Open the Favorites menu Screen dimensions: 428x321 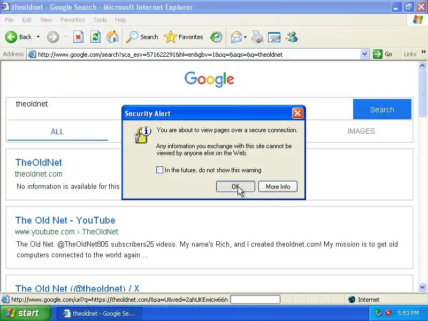coord(72,20)
